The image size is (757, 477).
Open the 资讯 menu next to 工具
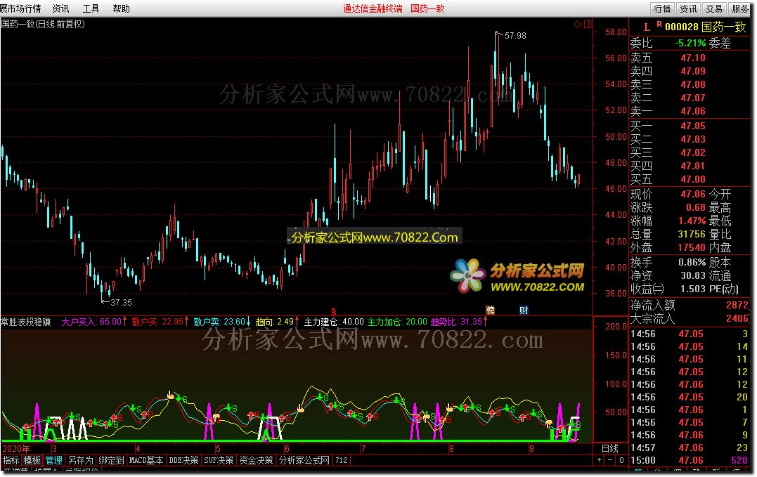[x=61, y=8]
